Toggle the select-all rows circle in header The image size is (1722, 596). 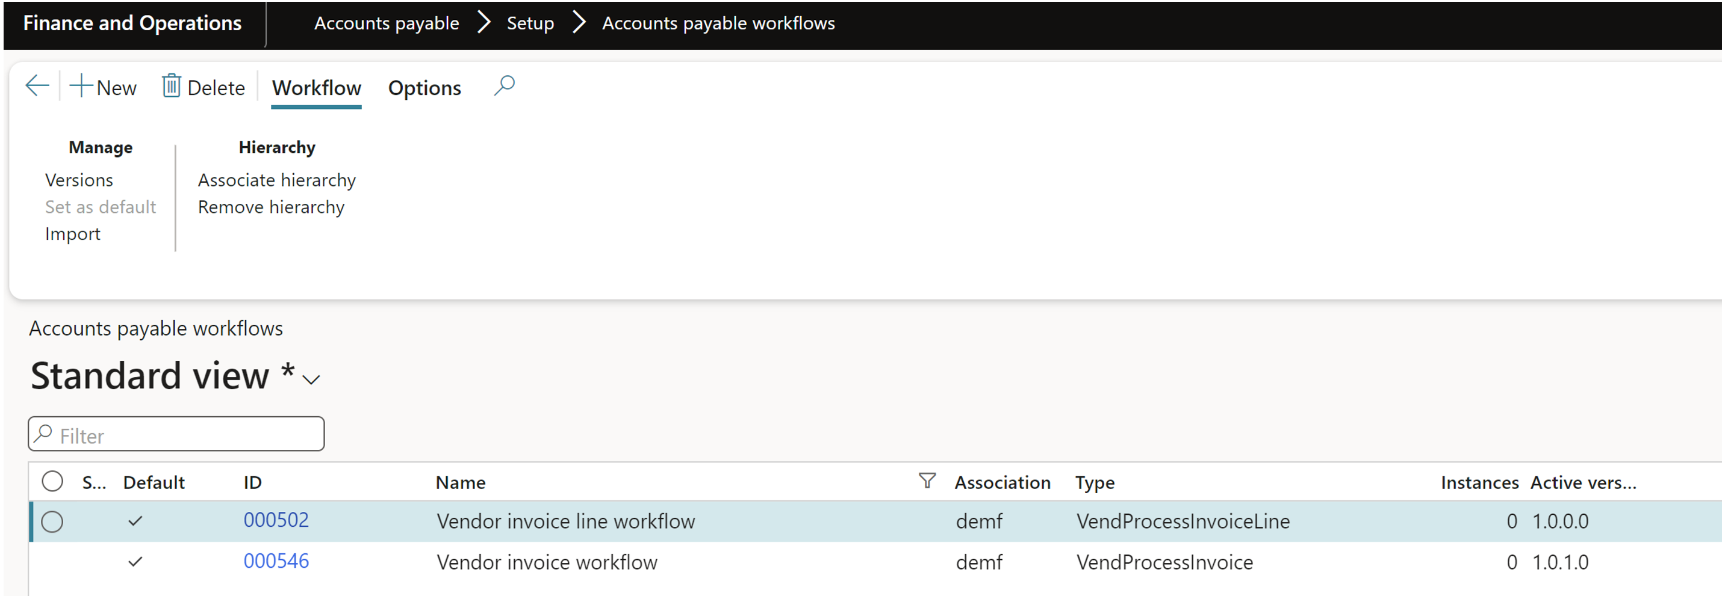[x=52, y=481]
